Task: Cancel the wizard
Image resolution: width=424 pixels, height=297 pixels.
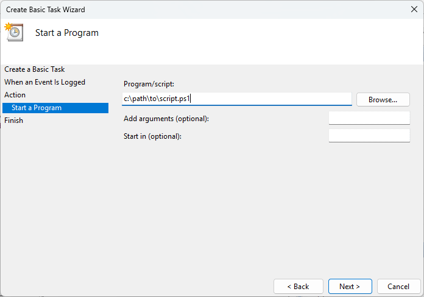Action: (x=398, y=286)
